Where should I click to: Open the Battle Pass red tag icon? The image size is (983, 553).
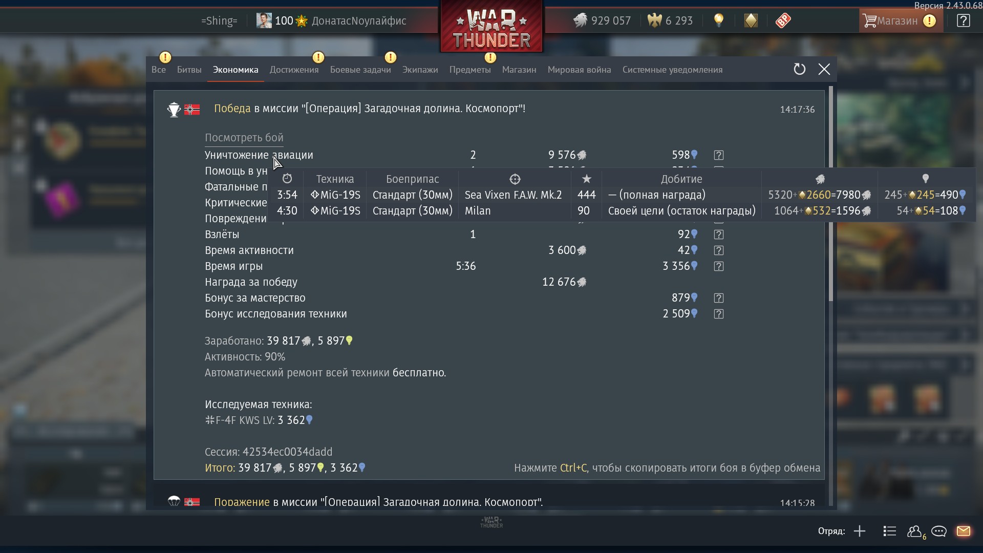[x=783, y=20]
